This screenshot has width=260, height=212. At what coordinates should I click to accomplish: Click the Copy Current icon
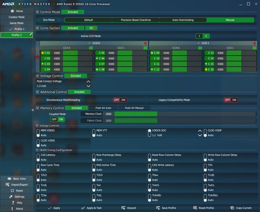(232, 208)
